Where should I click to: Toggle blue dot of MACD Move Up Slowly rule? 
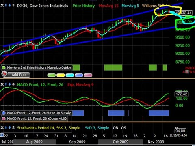coord(4,113)
